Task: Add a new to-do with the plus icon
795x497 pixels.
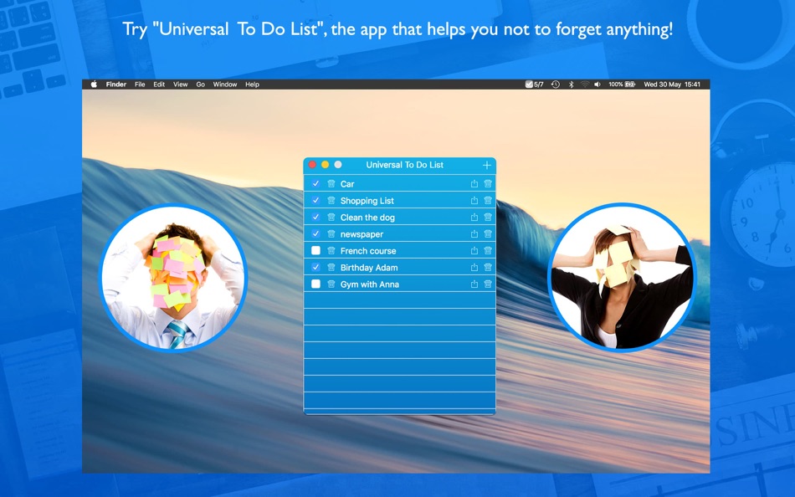Action: [487, 165]
